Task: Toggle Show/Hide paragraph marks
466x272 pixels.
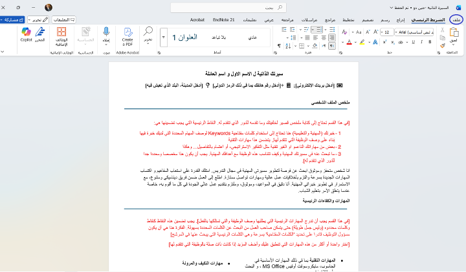Action: 279,46
